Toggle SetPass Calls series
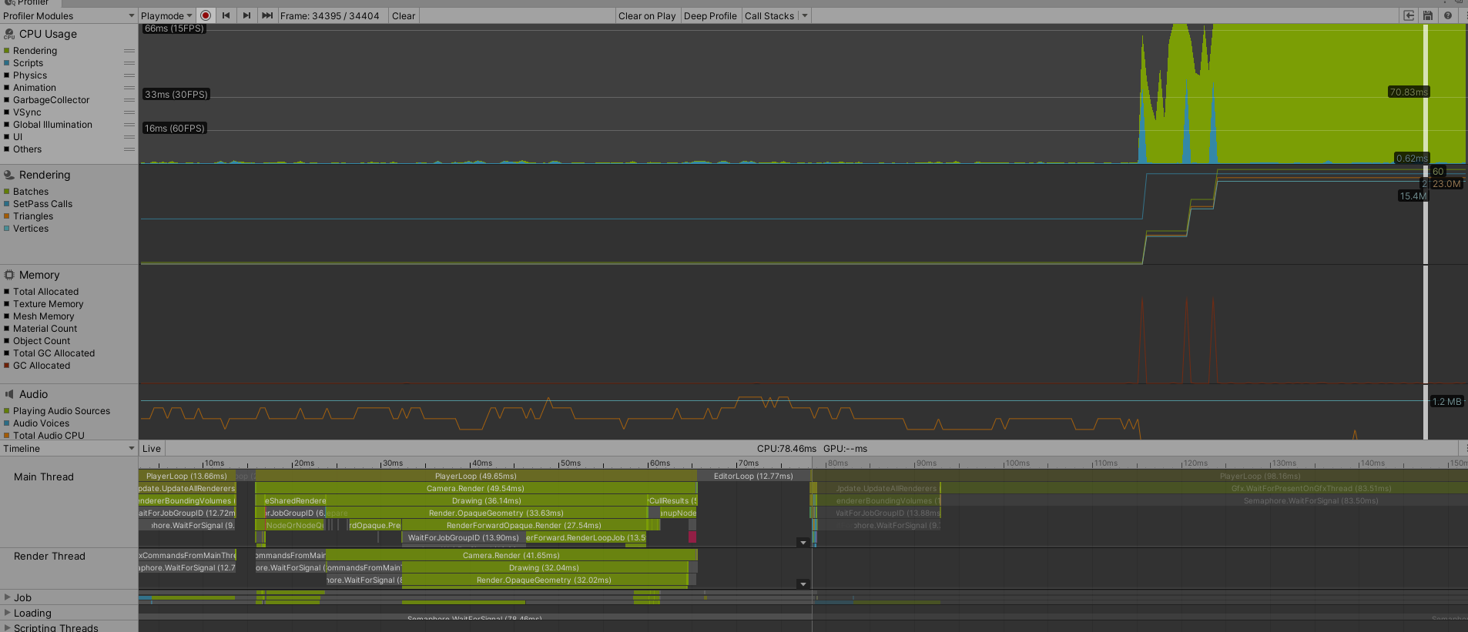1468x632 pixels. coord(7,204)
